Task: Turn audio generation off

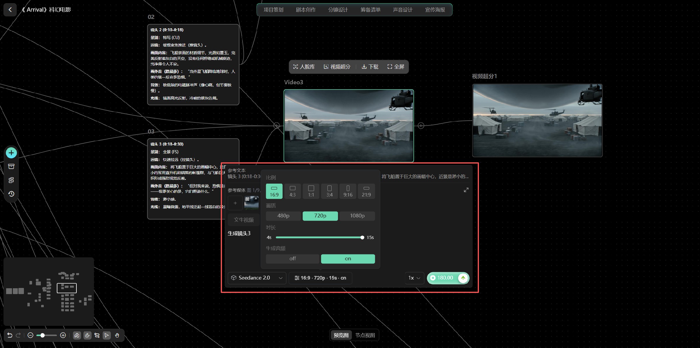Action: point(293,259)
